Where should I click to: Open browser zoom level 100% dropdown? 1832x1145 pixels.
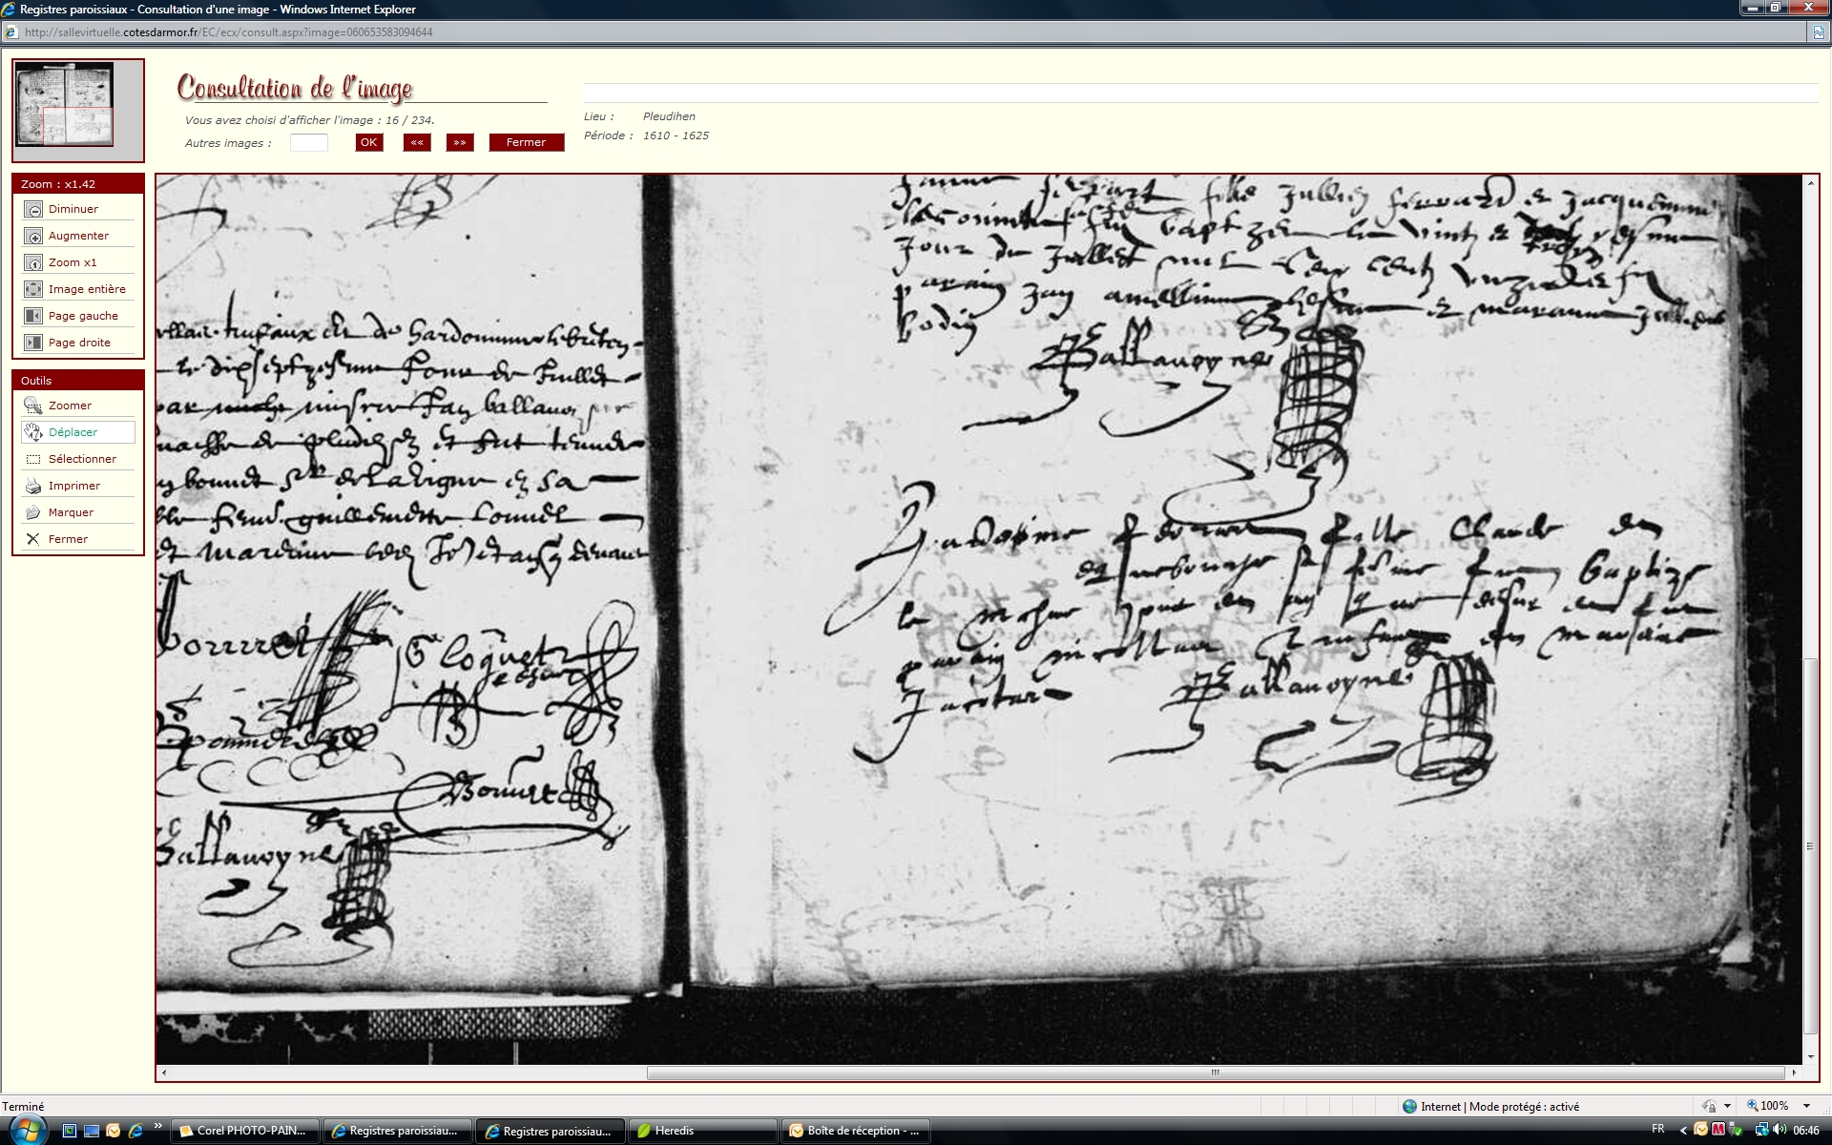click(x=1806, y=1106)
